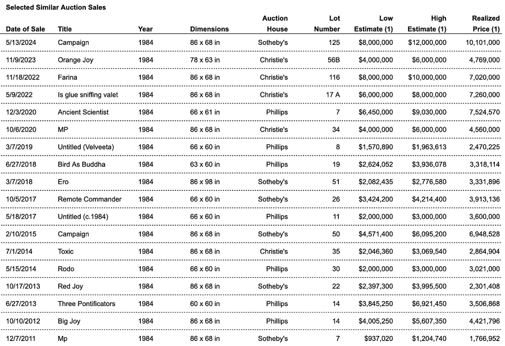Select lot number 56B
The height and width of the screenshot is (346, 505).
point(333,60)
